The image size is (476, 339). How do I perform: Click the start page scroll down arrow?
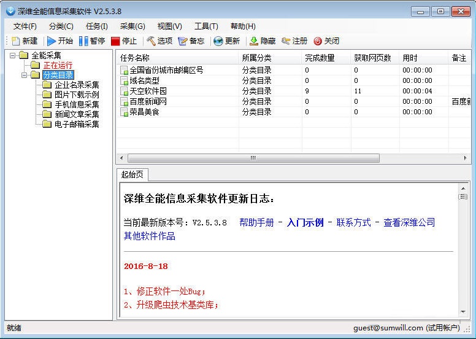pos(463,312)
